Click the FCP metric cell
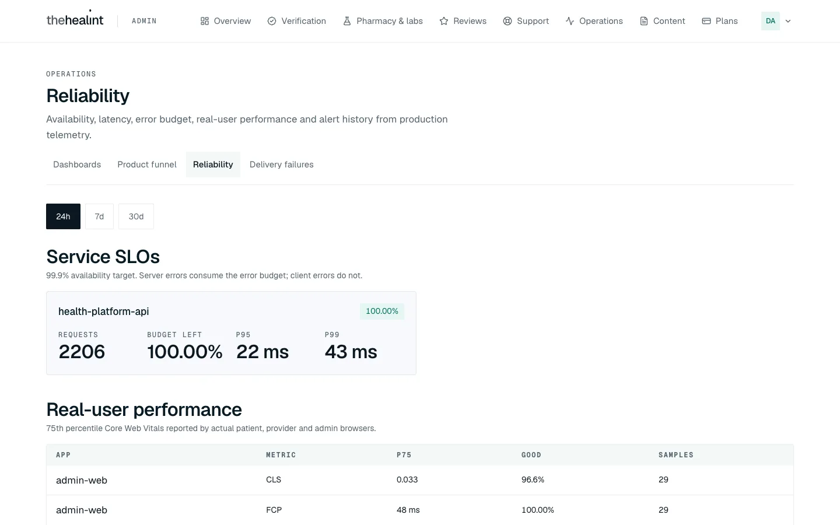This screenshot has height=525, width=840. (x=274, y=510)
